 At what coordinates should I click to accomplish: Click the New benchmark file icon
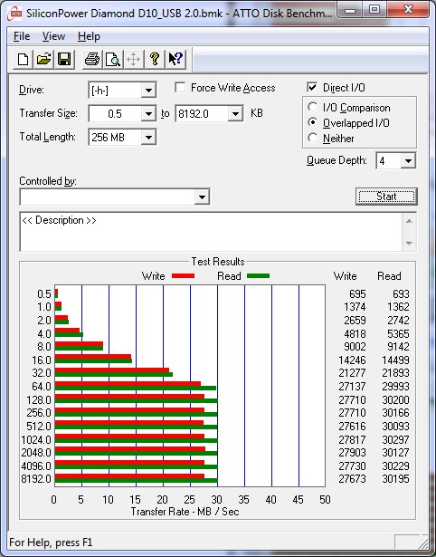coord(23,60)
